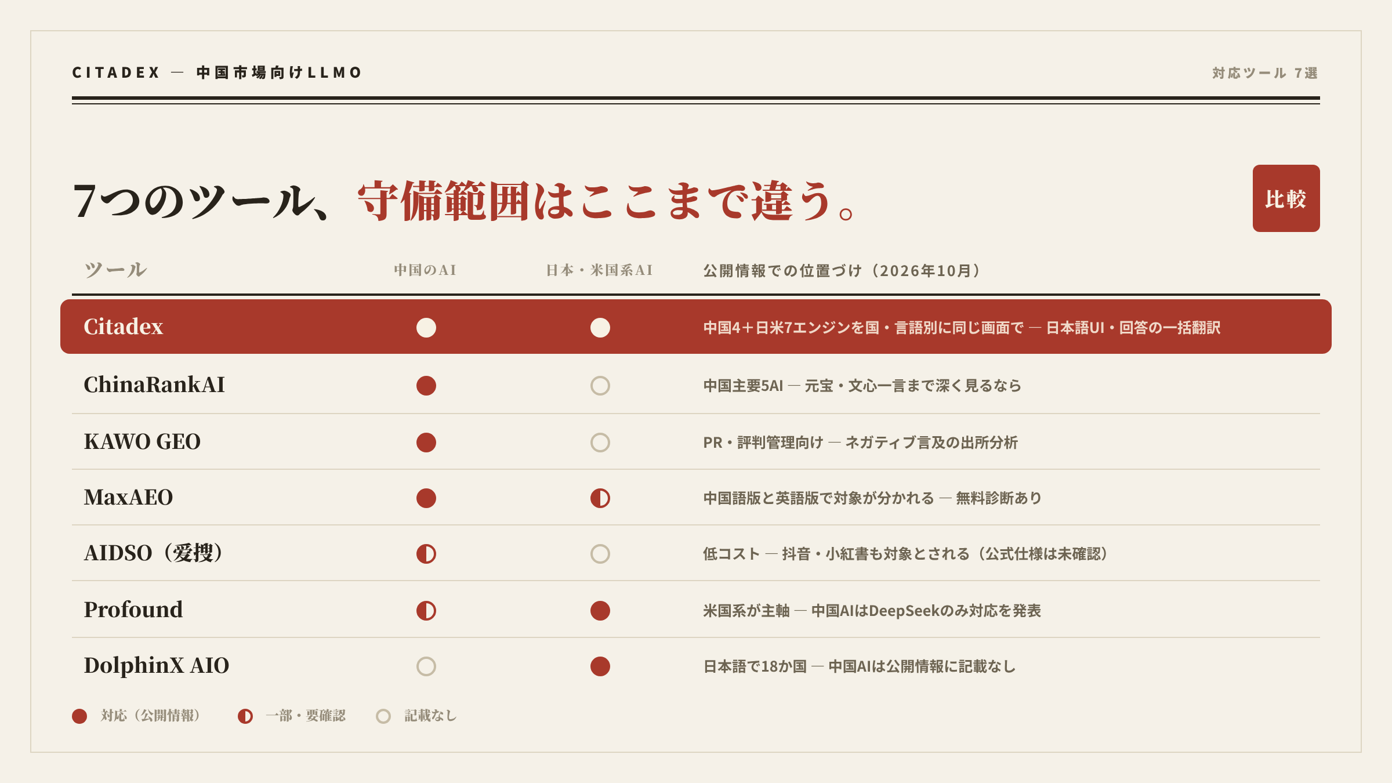Click the legend's empty 記載なし circle
This screenshot has height=783, width=1392.
[x=383, y=716]
